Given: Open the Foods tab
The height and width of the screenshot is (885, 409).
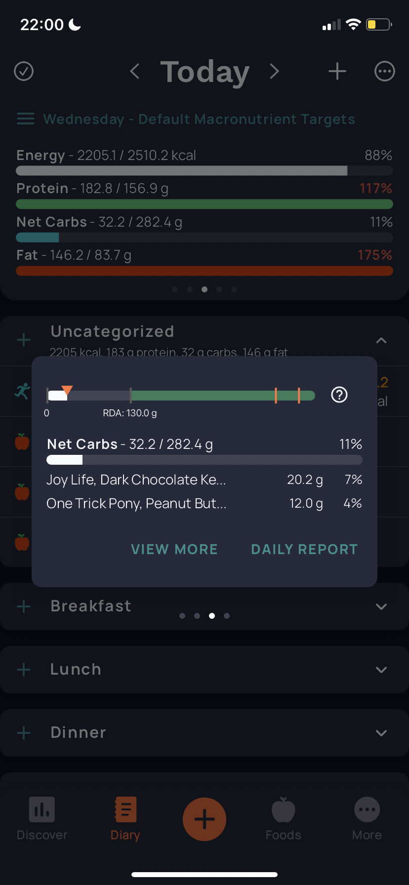Looking at the screenshot, I should (x=284, y=819).
